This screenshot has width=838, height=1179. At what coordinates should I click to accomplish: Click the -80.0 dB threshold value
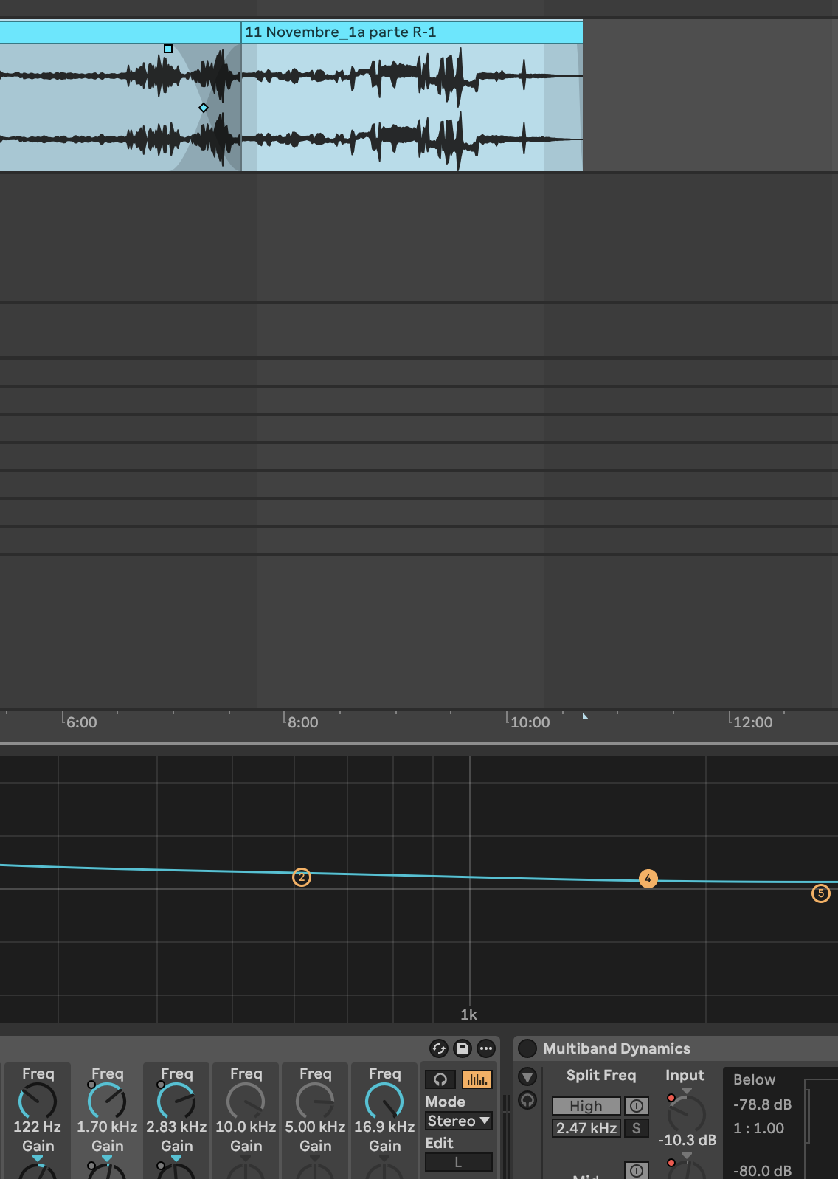click(762, 1171)
